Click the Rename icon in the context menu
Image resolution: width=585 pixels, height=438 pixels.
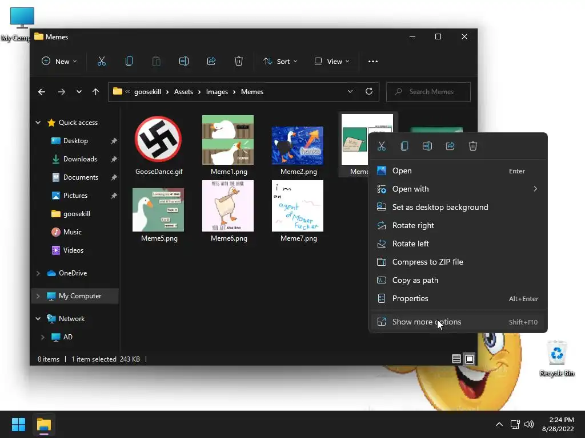427,146
